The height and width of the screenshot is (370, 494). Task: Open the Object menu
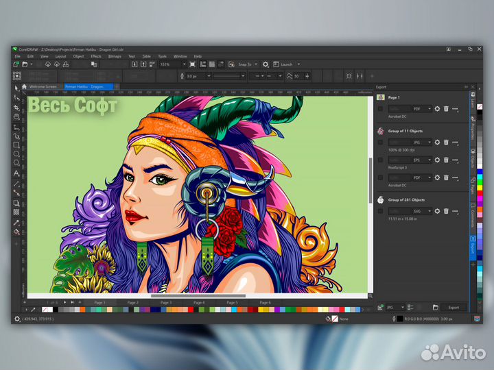tap(78, 56)
